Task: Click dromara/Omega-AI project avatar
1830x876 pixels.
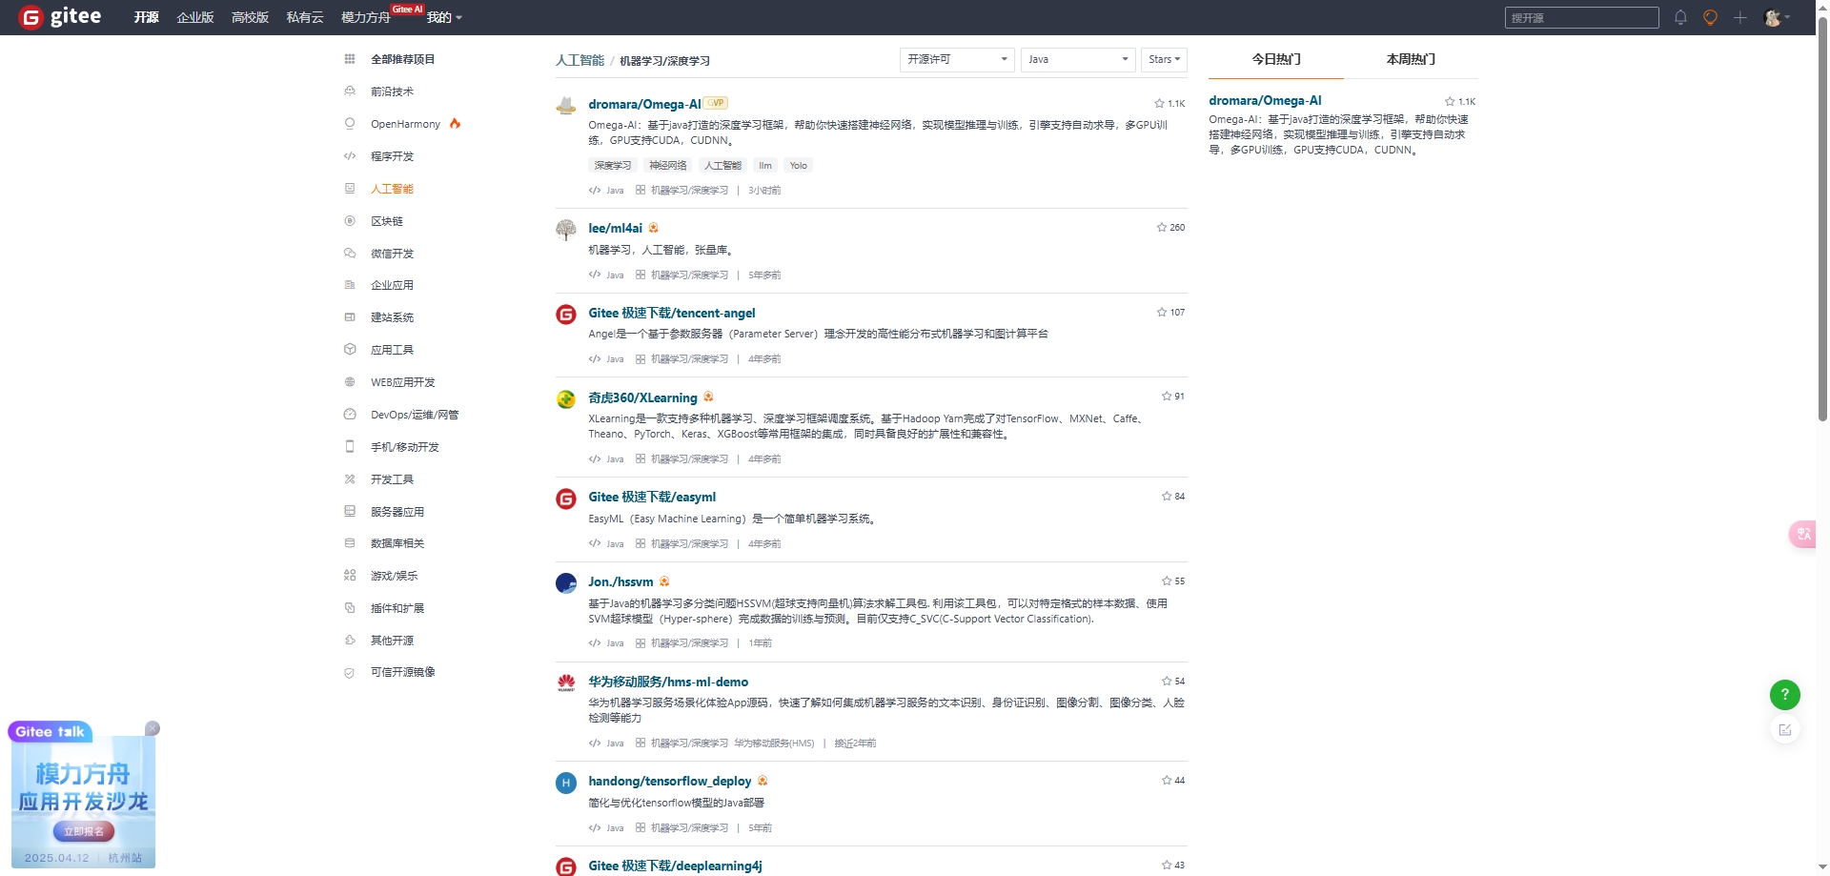Action: (566, 106)
